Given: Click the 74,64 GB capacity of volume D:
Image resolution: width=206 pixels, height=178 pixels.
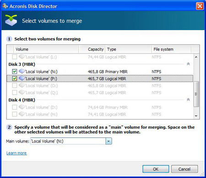Looking at the screenshot, I should (96, 107).
